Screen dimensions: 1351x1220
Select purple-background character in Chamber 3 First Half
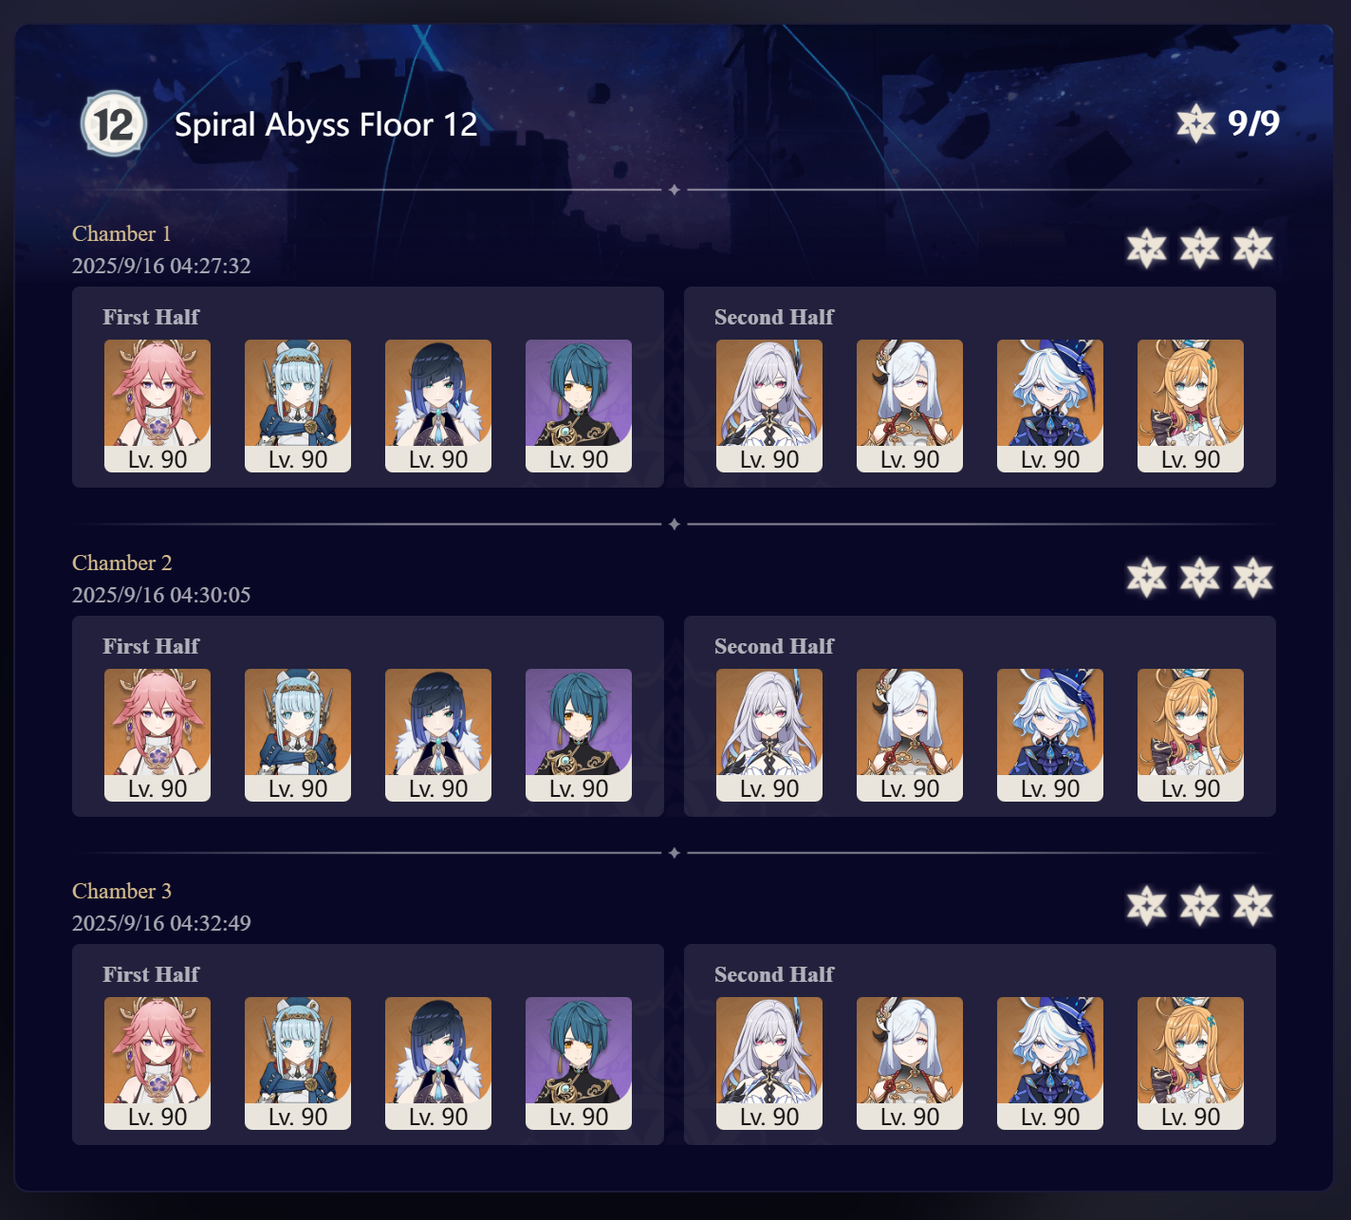click(579, 1063)
